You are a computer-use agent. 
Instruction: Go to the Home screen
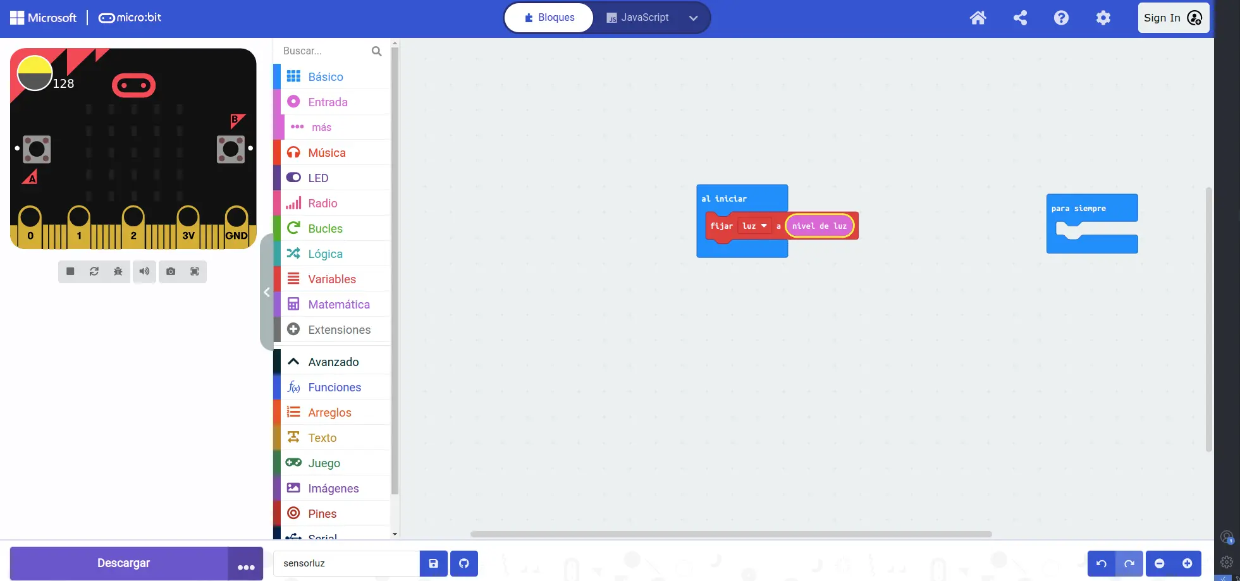pos(978,18)
